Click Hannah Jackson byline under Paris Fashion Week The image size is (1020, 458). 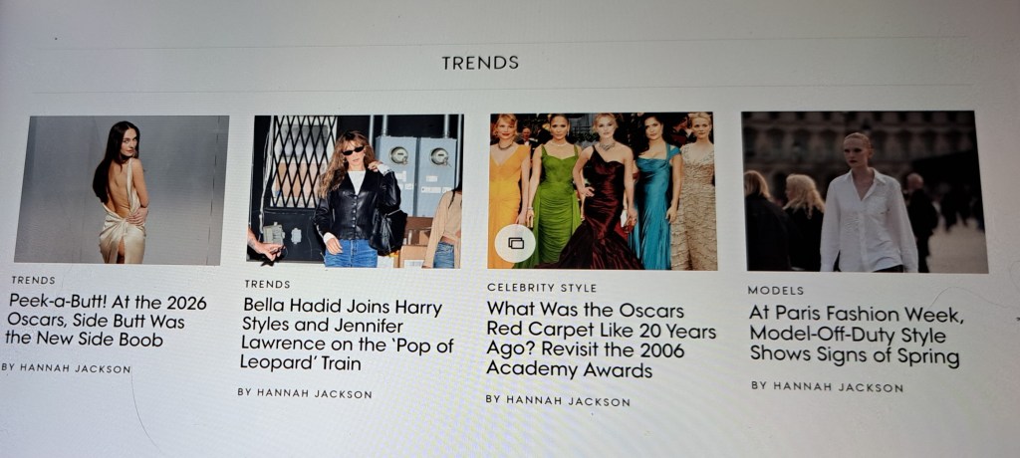(827, 386)
